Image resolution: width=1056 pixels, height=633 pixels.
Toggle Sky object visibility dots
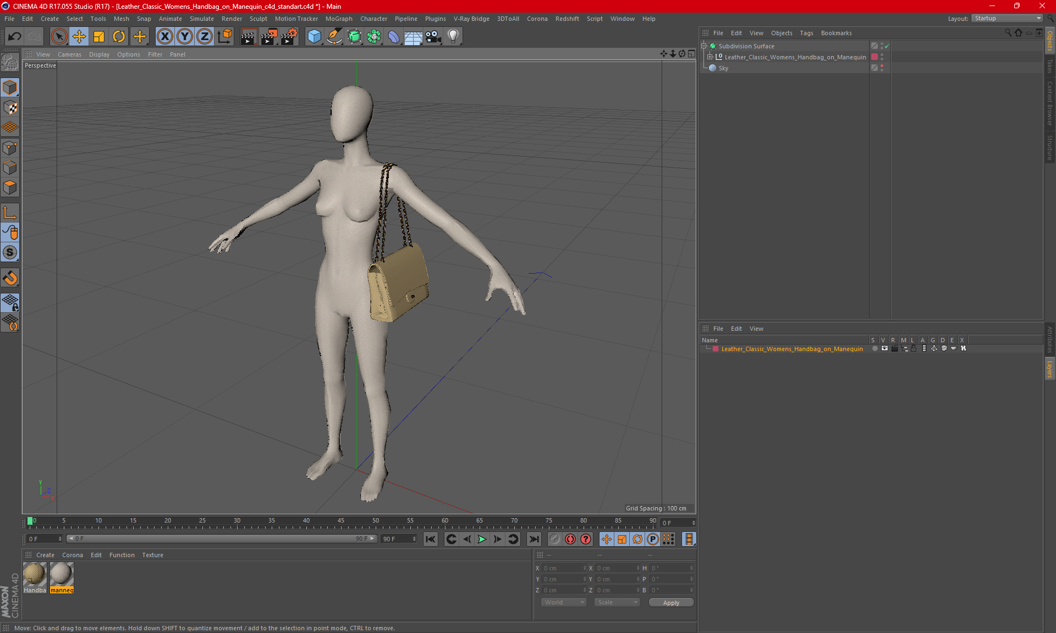click(882, 68)
